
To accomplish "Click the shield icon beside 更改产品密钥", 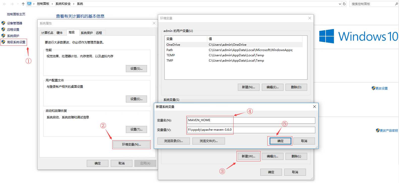I will tap(378, 130).
